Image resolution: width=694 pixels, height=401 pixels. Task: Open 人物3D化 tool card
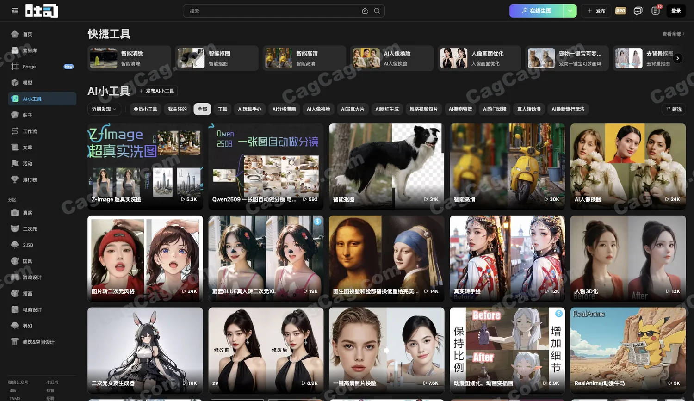coord(628,259)
